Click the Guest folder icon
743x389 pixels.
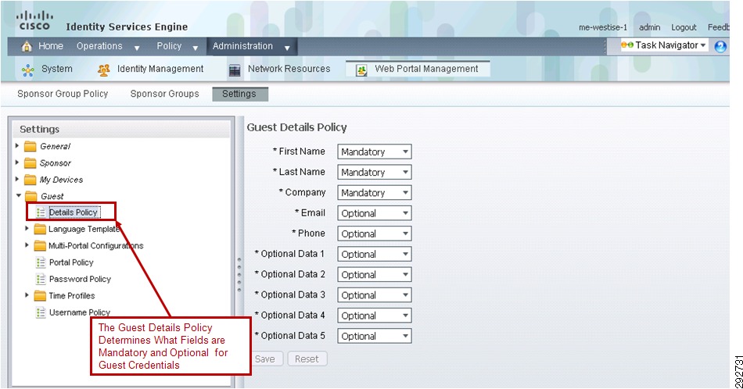coord(31,196)
